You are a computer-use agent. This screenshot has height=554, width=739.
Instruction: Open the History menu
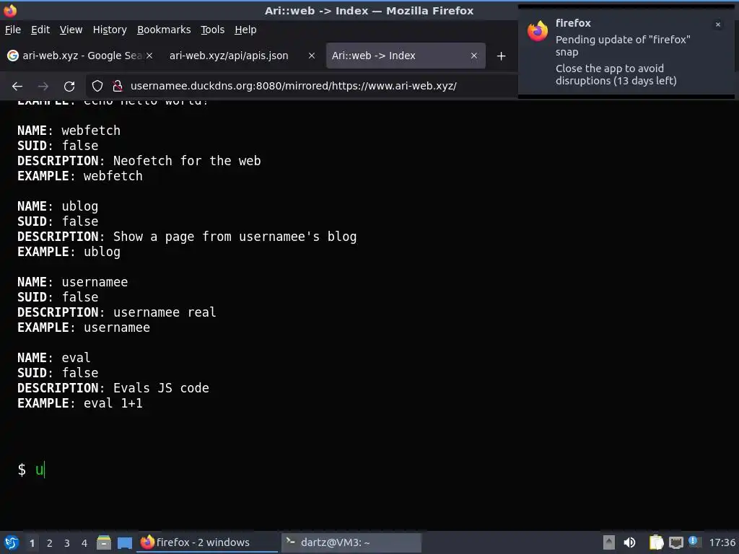pos(110,30)
